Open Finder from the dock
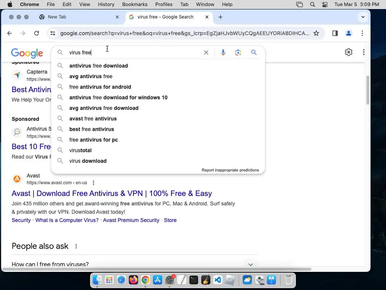 [x=97, y=280]
